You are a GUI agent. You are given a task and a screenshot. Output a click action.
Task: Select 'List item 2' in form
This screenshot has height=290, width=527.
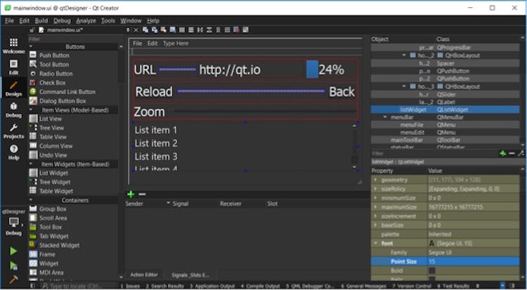point(156,143)
